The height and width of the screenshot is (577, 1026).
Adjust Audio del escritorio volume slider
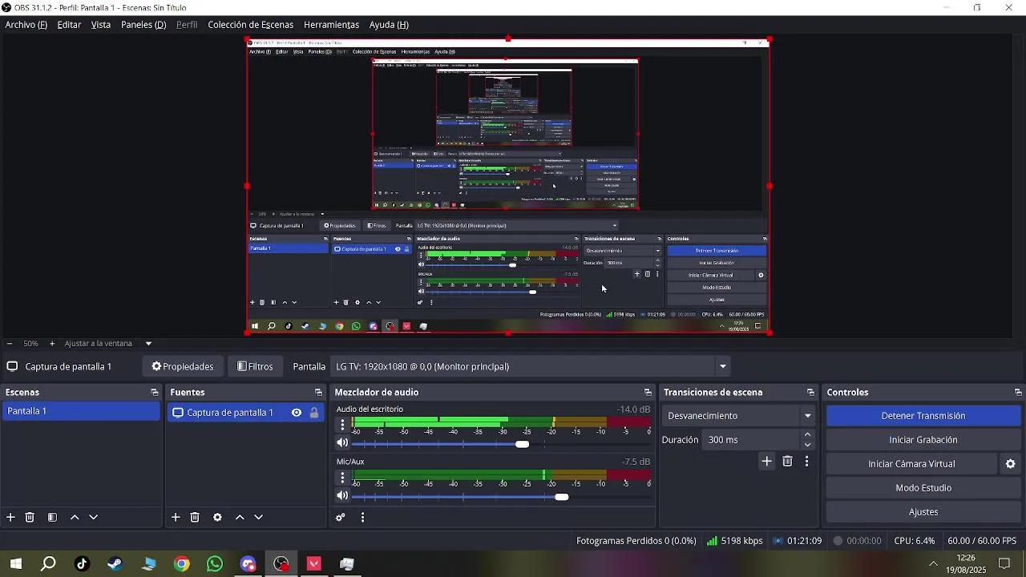click(x=523, y=444)
